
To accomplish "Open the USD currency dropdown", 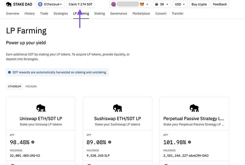I will [180, 4].
